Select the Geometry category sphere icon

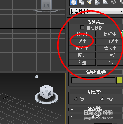(x=73, y=2)
